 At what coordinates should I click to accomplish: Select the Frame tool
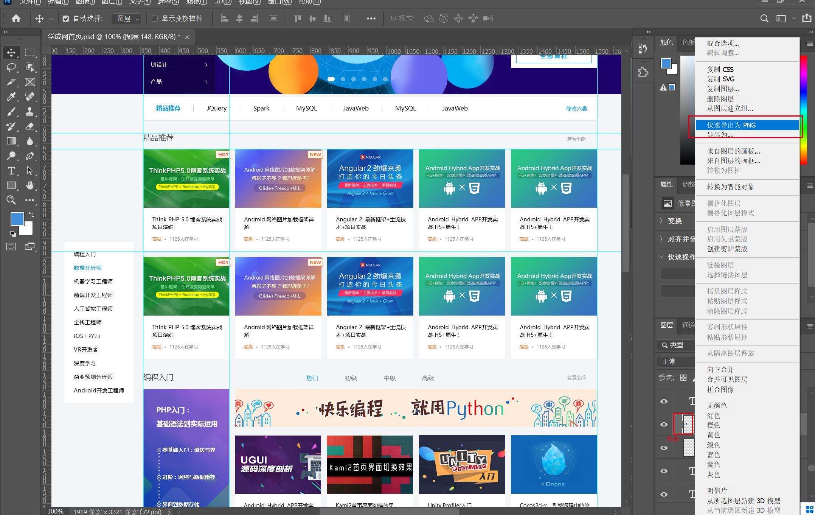30,82
